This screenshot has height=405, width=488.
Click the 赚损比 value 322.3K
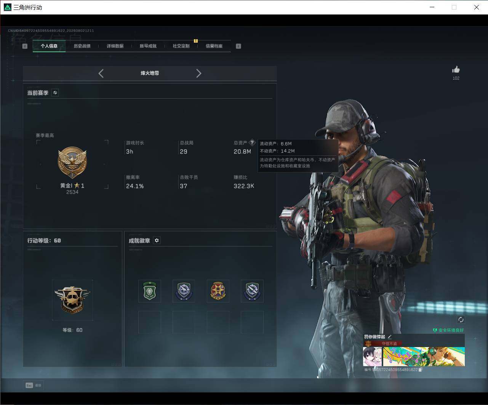[x=244, y=186]
